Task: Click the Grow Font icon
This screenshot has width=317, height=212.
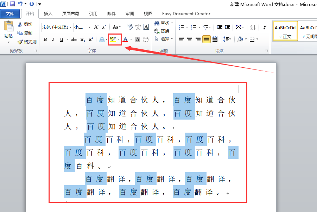Action: click(96, 27)
